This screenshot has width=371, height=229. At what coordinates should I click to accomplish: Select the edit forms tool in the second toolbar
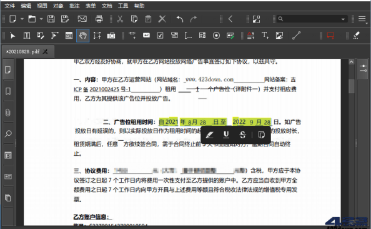click(x=69, y=36)
